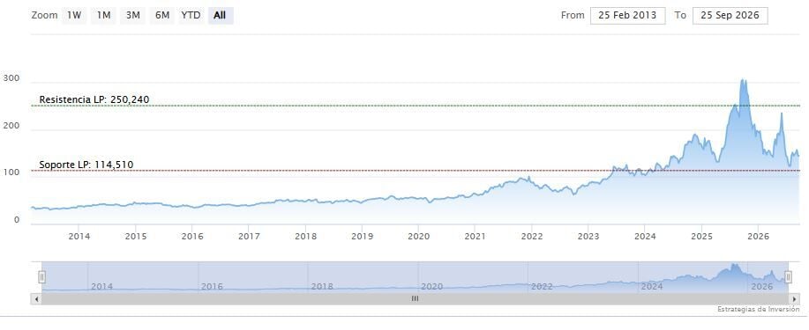This screenshot has height=330, width=809.
Task: Click the Resistencia LP: 250,240 label
Action: point(94,99)
